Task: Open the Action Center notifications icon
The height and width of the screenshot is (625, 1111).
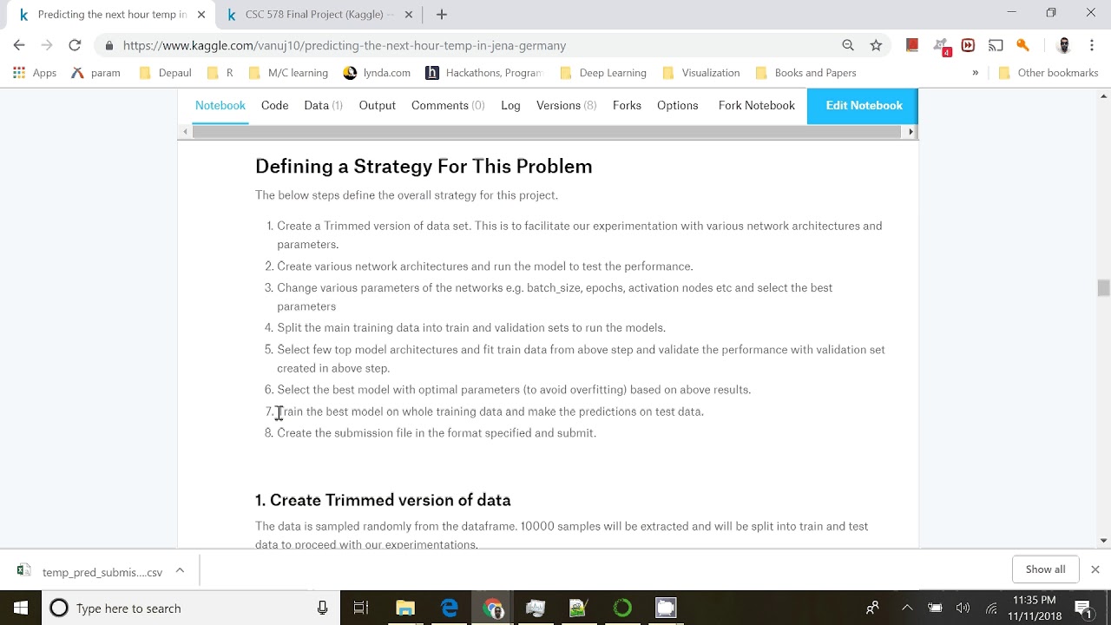Action: (1083, 608)
